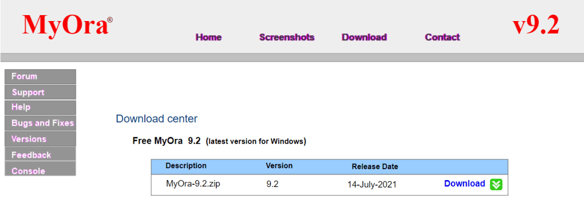View Bugs and Fixes page
This screenshot has width=584, height=220.
(x=40, y=123)
